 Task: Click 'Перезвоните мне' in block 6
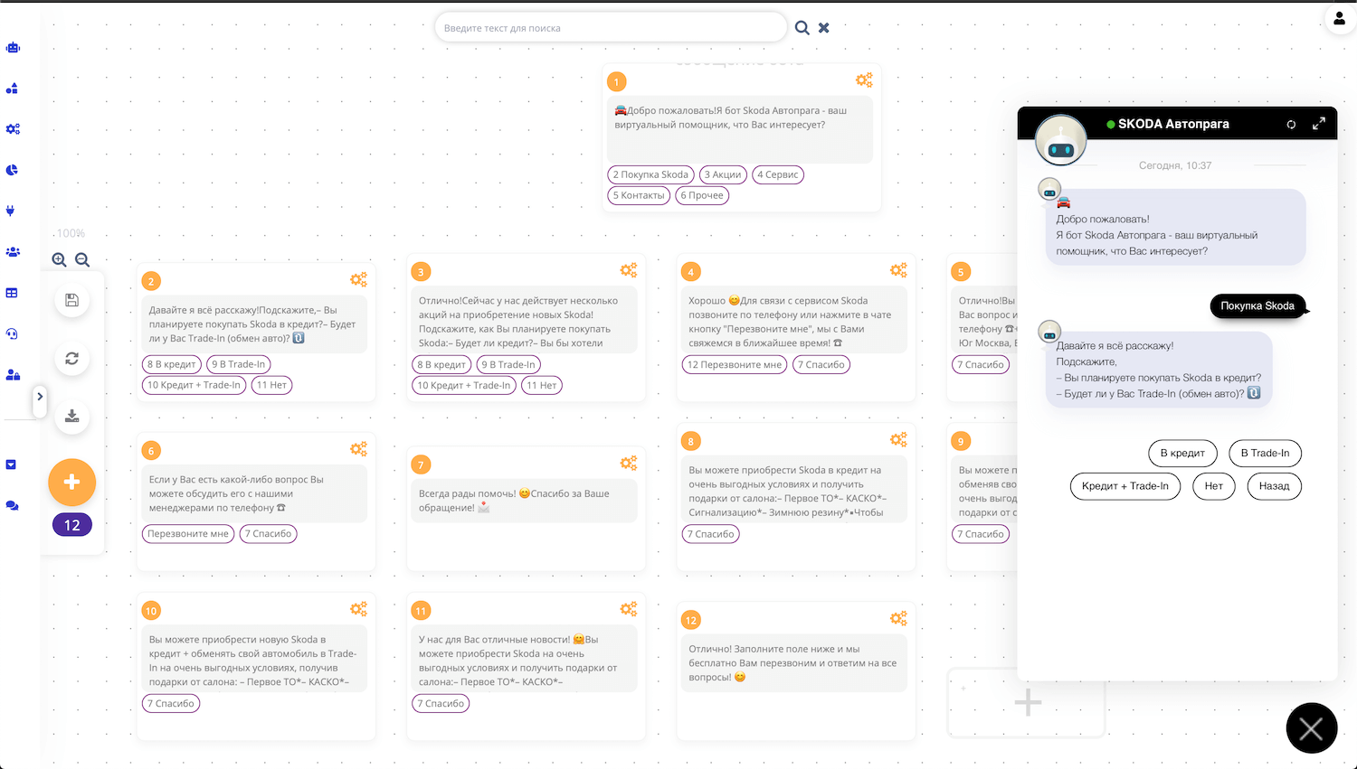pyautogui.click(x=188, y=533)
